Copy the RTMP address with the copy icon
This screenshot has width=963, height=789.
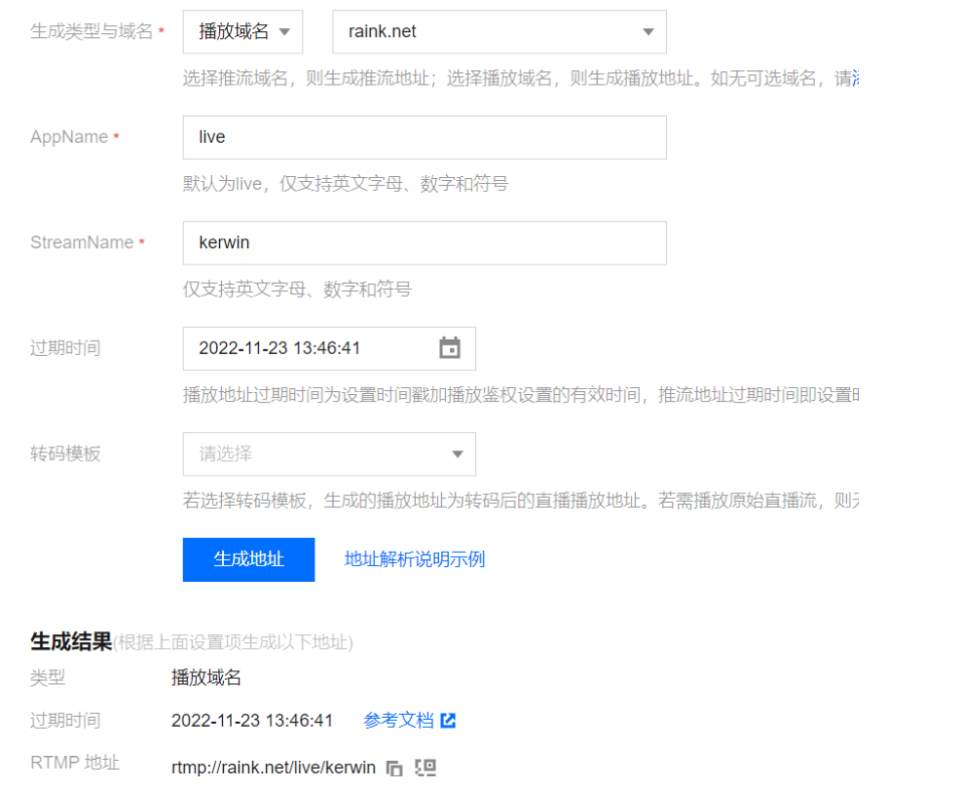point(394,769)
